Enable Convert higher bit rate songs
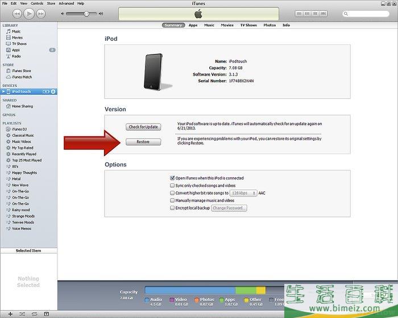 click(x=172, y=193)
